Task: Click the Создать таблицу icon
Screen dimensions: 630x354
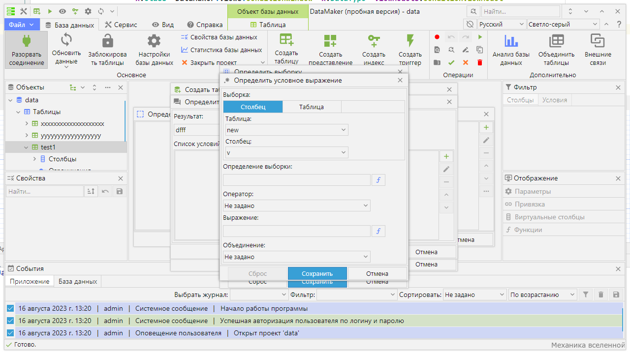Action: tap(286, 40)
